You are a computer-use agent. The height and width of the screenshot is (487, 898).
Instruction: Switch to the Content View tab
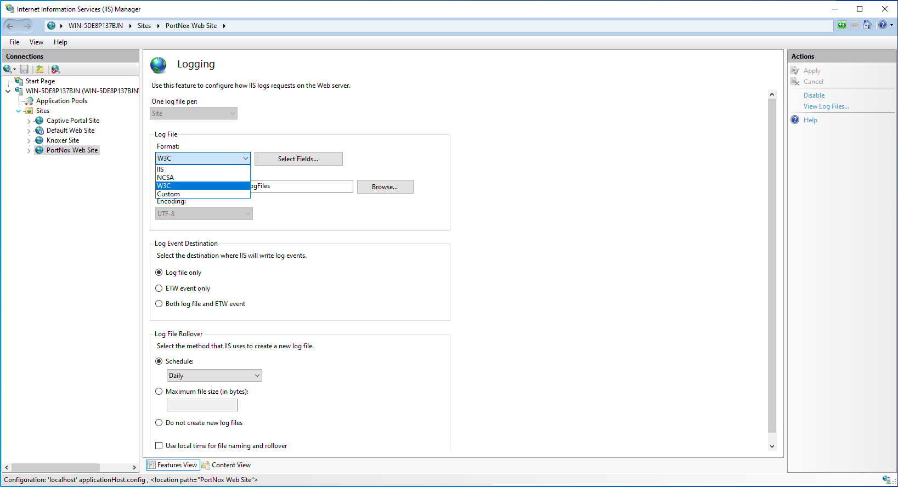(227, 465)
